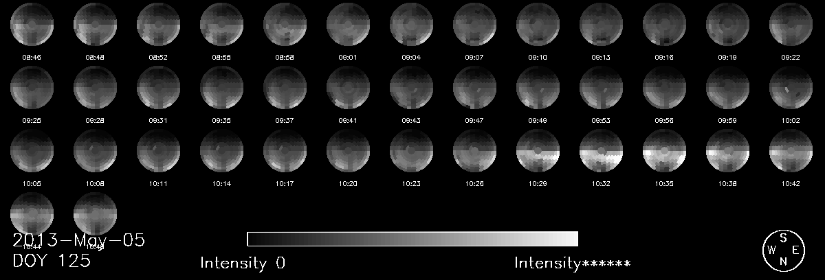Pick the 10:05 image disc
The image size is (825, 280).
click(32, 151)
